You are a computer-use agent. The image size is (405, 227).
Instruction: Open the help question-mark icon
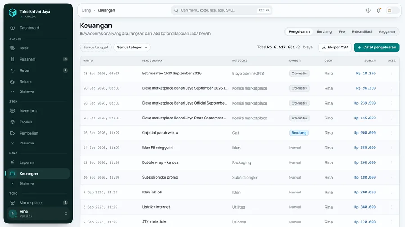click(368, 10)
